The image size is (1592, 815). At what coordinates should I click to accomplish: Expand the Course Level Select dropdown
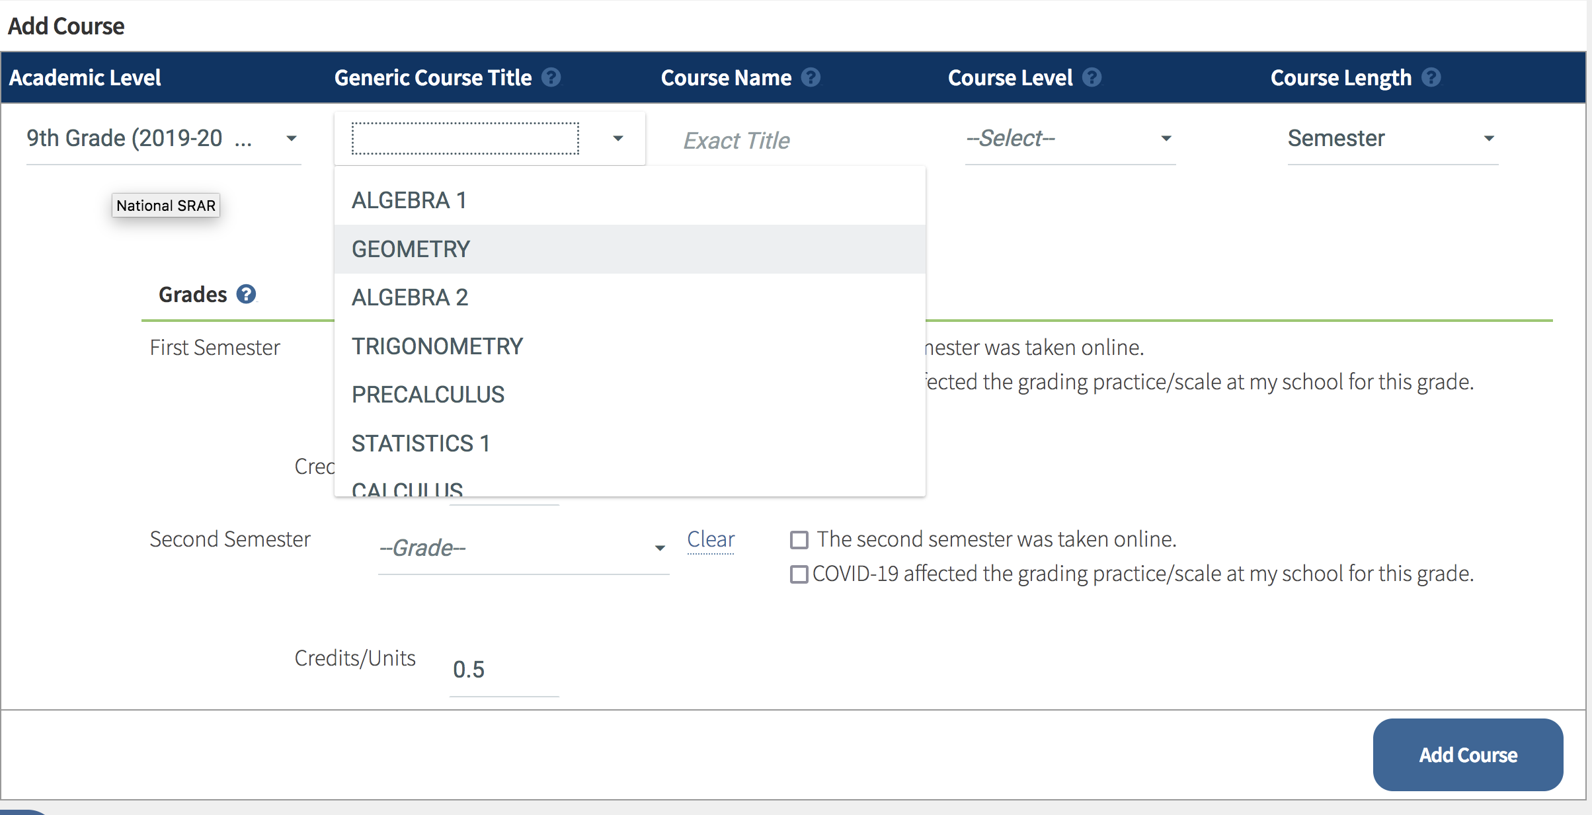coord(1069,139)
